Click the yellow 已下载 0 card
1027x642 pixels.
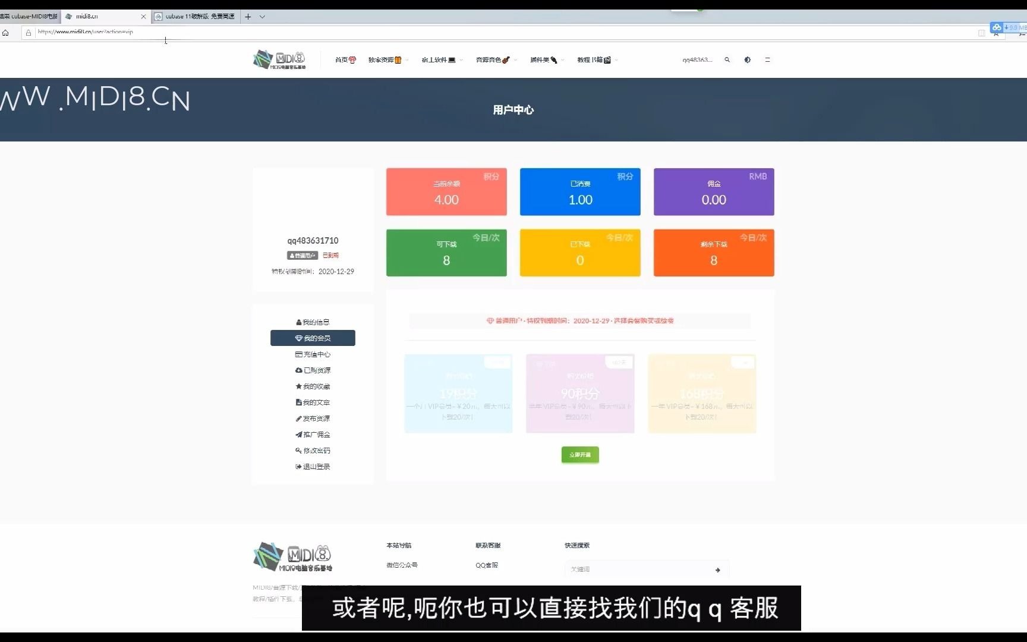tap(580, 253)
